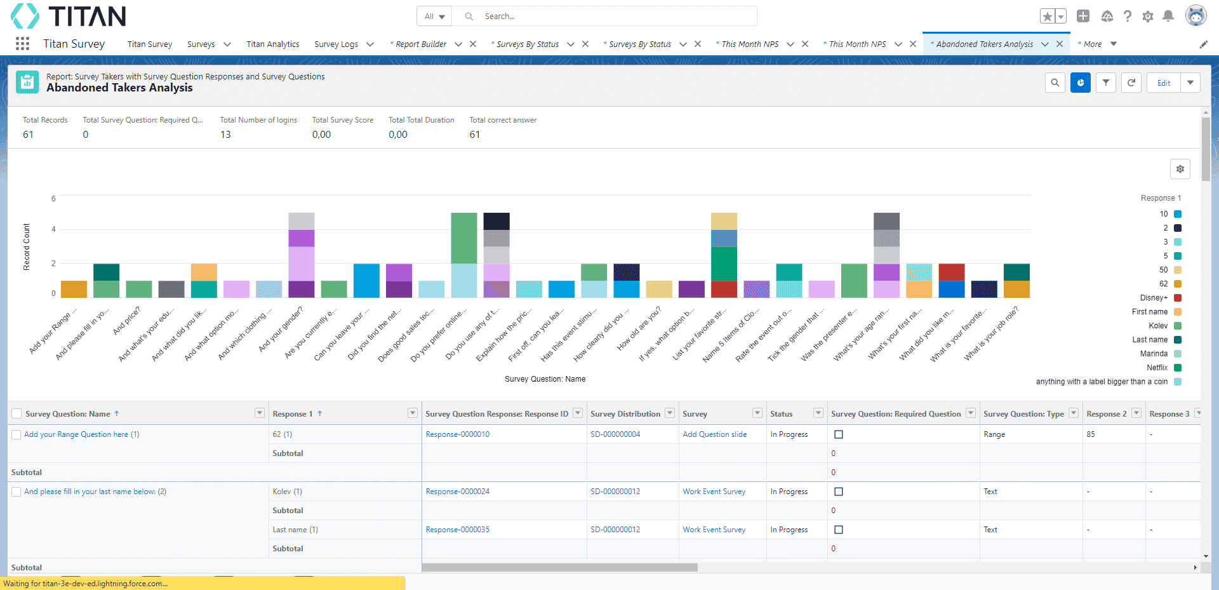Viewport: 1219px width, 590px height.
Task: Open the App Launcher grid icon
Action: click(22, 44)
